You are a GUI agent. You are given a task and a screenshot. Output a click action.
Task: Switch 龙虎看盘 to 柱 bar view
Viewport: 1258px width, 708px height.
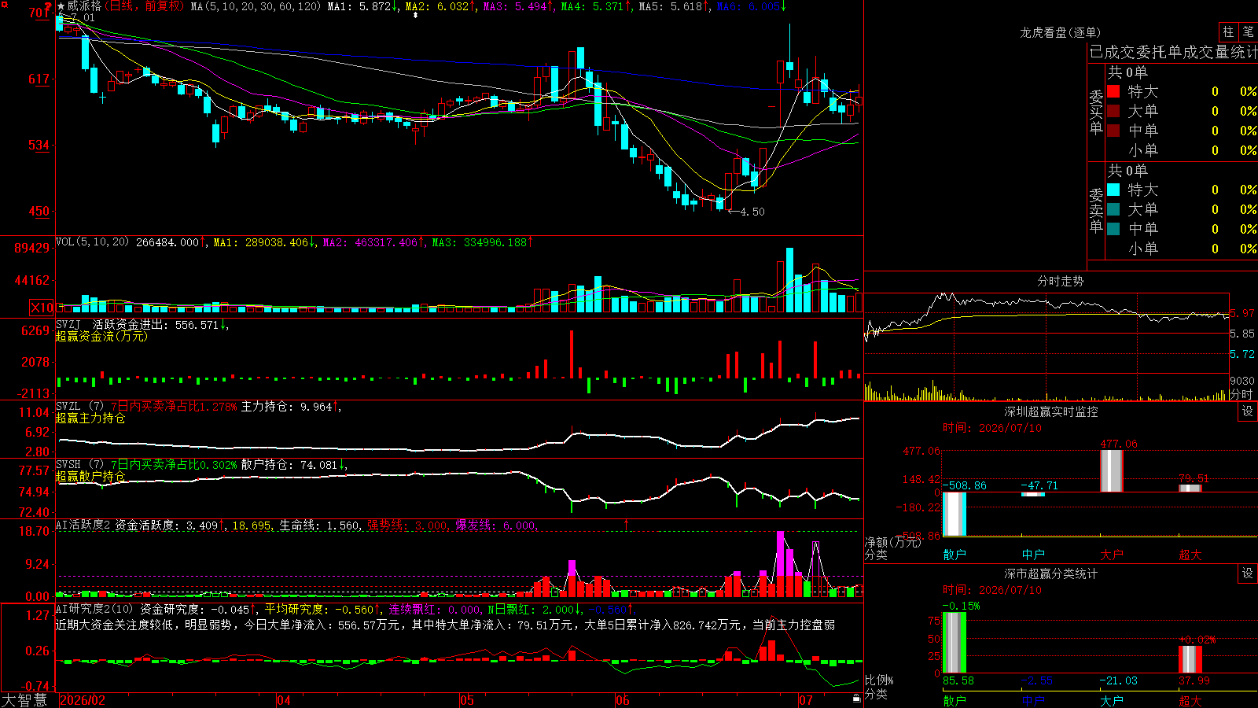[x=1228, y=31]
